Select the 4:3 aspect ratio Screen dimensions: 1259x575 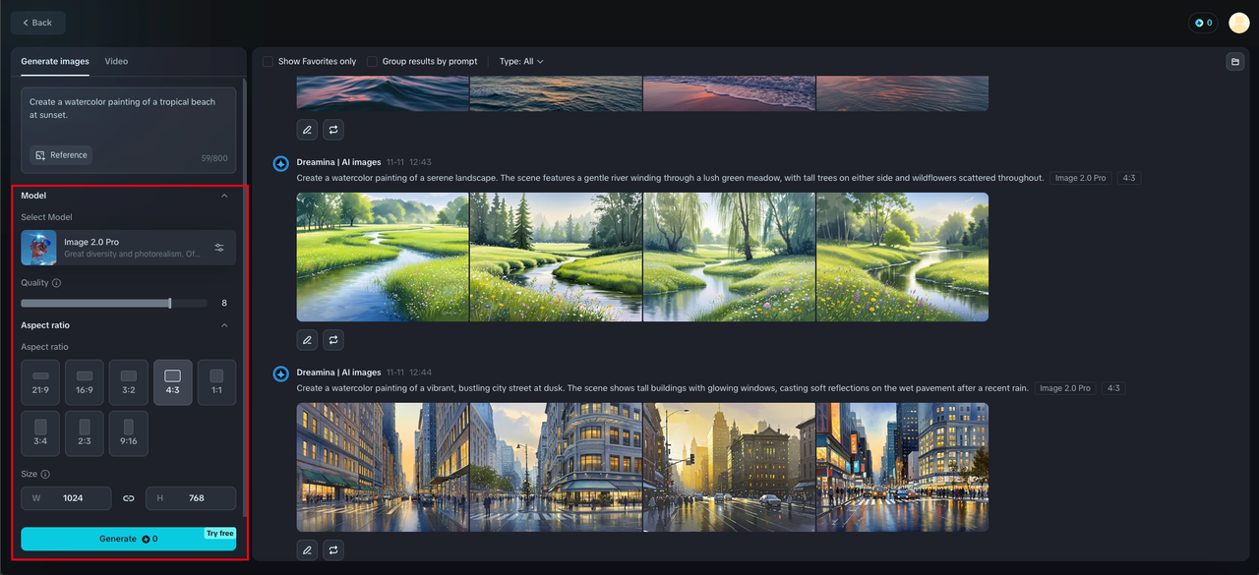173,382
